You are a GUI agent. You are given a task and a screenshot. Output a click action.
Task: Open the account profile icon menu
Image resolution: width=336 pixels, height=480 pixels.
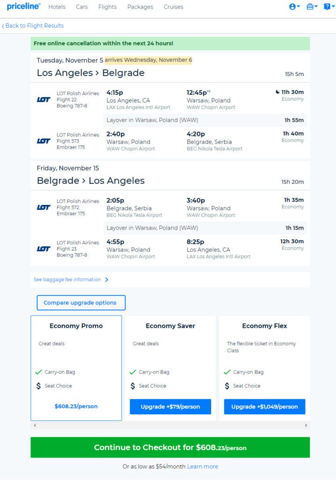pos(294,7)
